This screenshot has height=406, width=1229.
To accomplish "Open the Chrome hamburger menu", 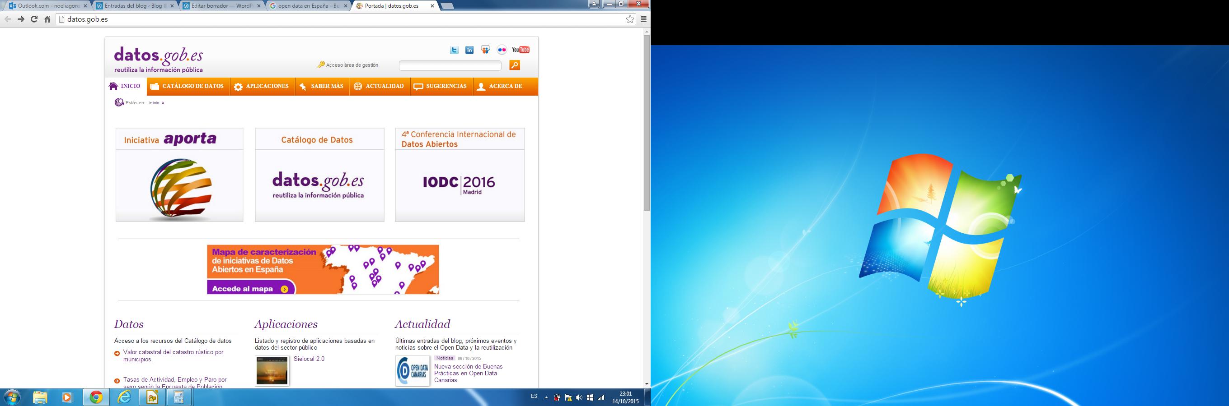I will pos(643,19).
